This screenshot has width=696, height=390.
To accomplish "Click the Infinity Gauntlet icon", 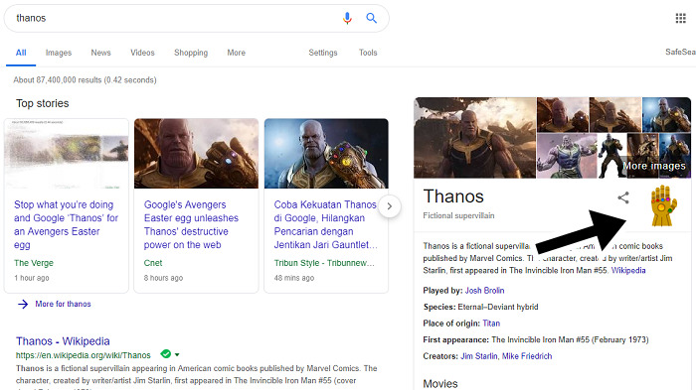I will [663, 205].
